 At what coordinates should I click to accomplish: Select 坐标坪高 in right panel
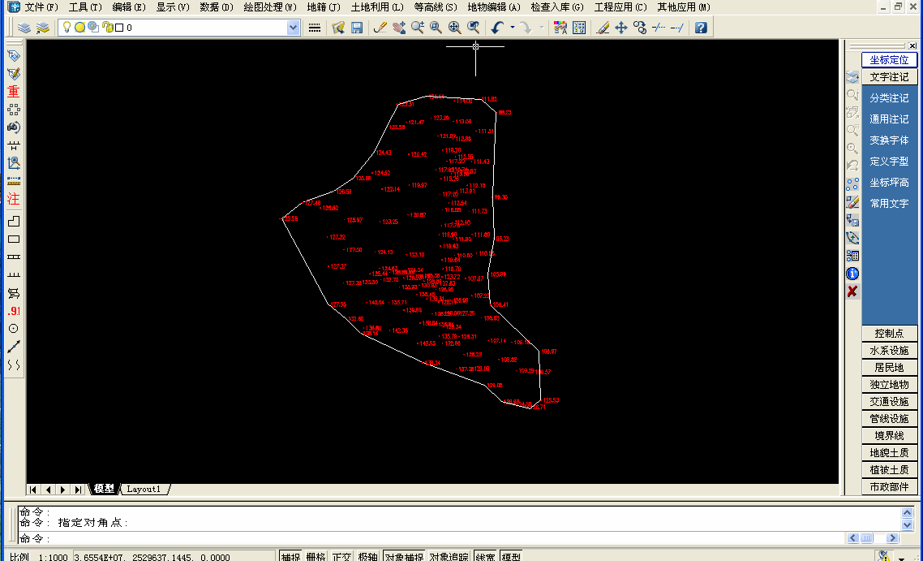(889, 183)
